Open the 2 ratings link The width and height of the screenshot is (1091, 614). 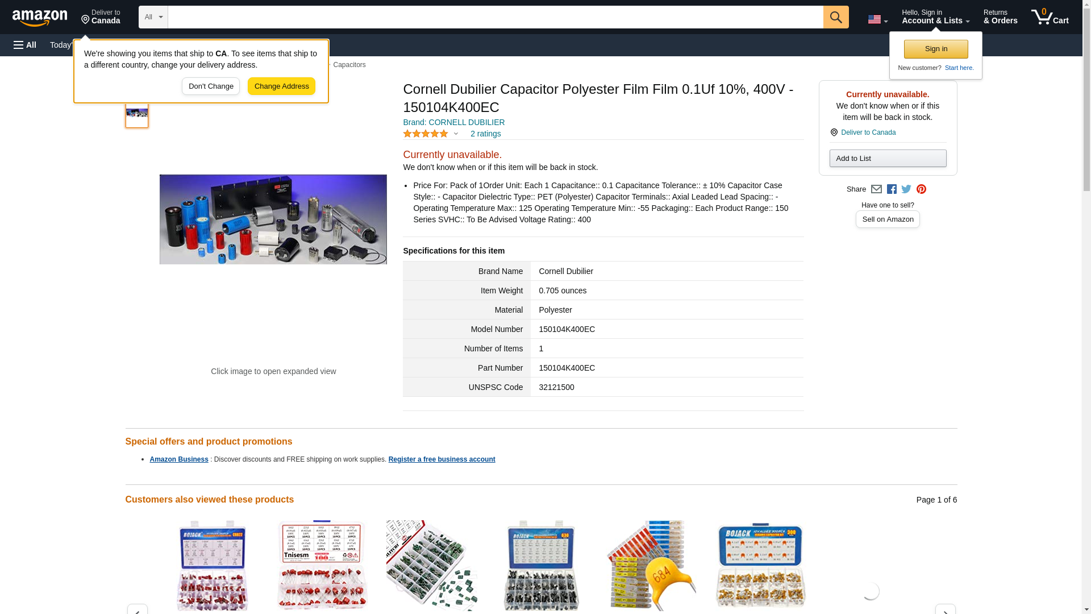pos(485,134)
